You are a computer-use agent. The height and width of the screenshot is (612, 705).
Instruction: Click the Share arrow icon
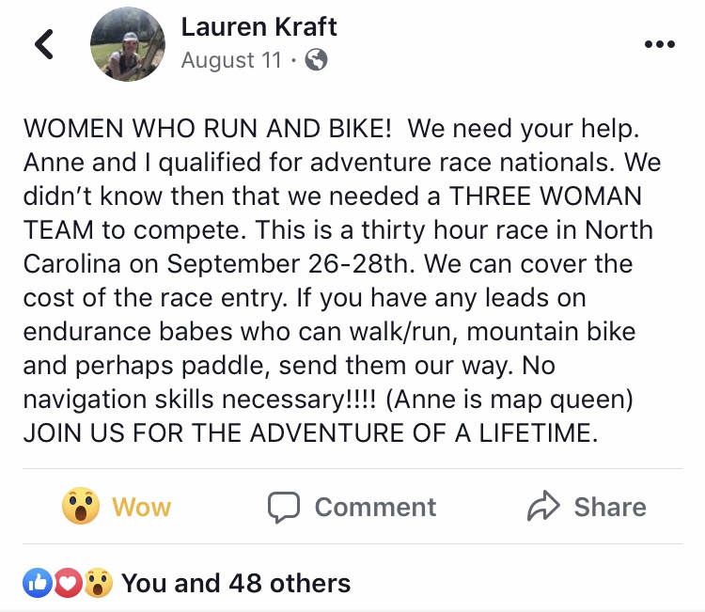[544, 508]
